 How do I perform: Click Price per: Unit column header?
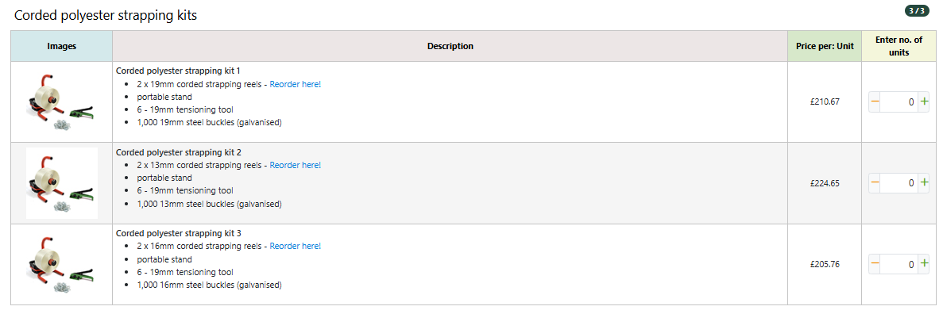[825, 46]
